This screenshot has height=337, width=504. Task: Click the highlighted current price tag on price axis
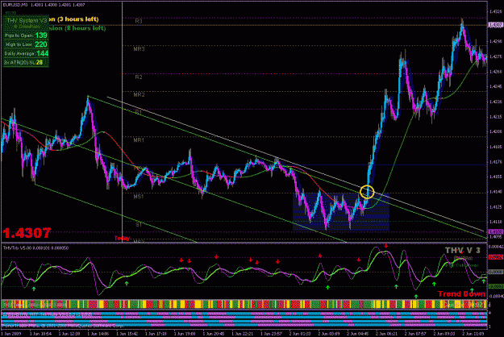click(x=496, y=25)
